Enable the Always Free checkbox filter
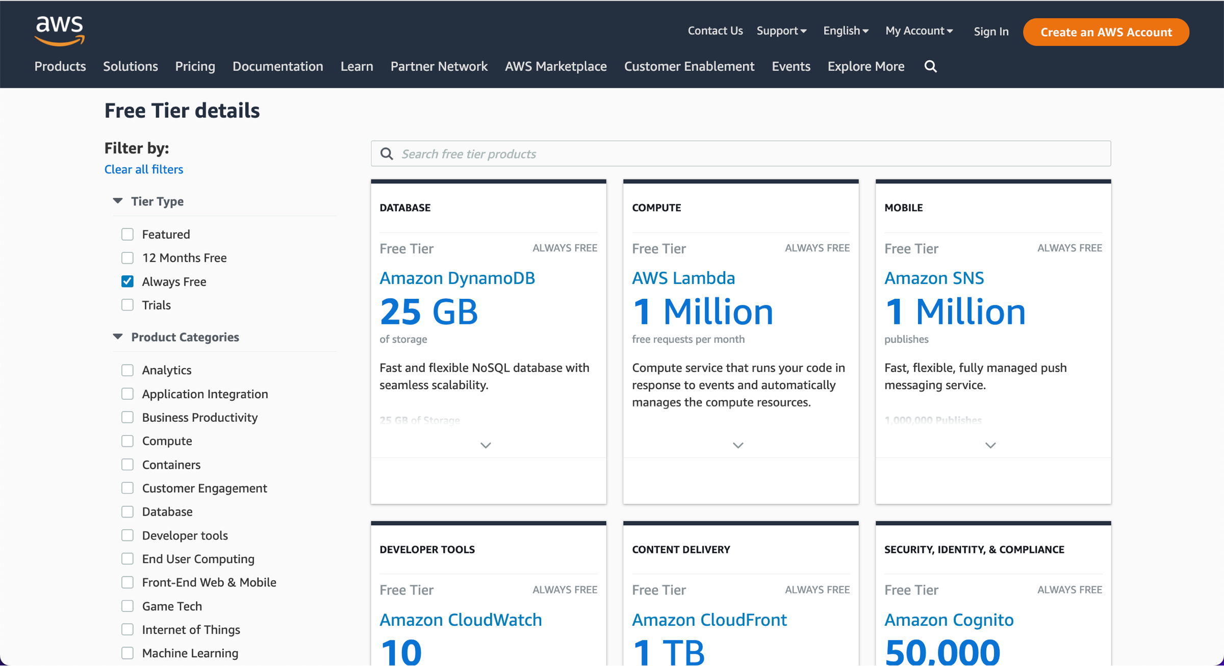Screen dimensions: 1224x666 tap(128, 280)
